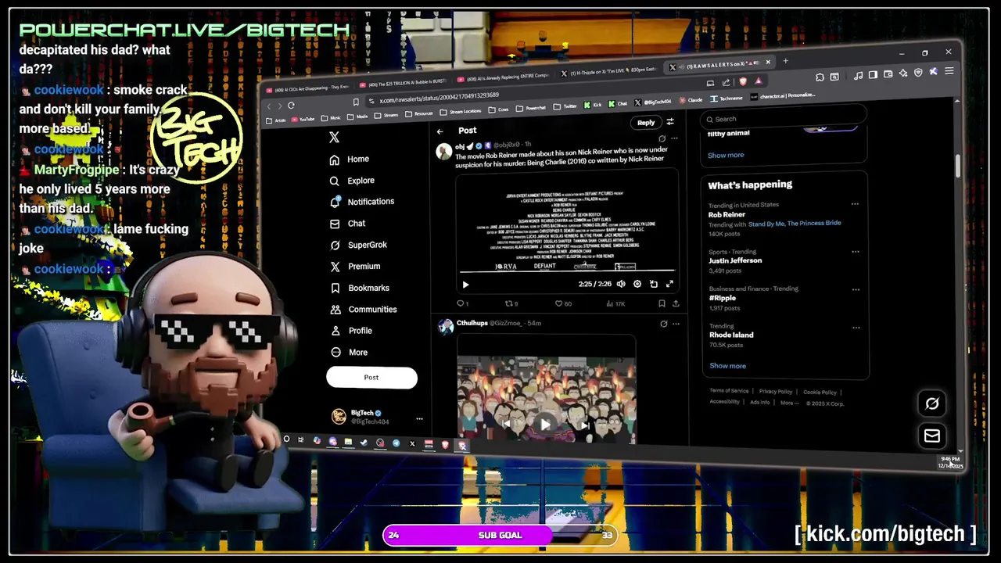Click the browser address bar URL
The image size is (1001, 563).
(440, 95)
